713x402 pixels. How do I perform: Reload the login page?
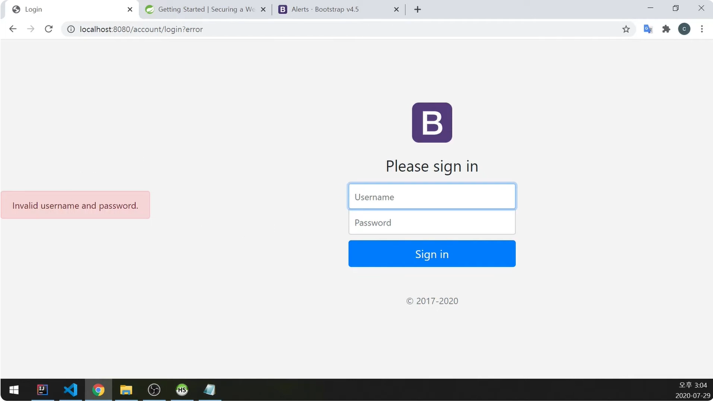48,29
